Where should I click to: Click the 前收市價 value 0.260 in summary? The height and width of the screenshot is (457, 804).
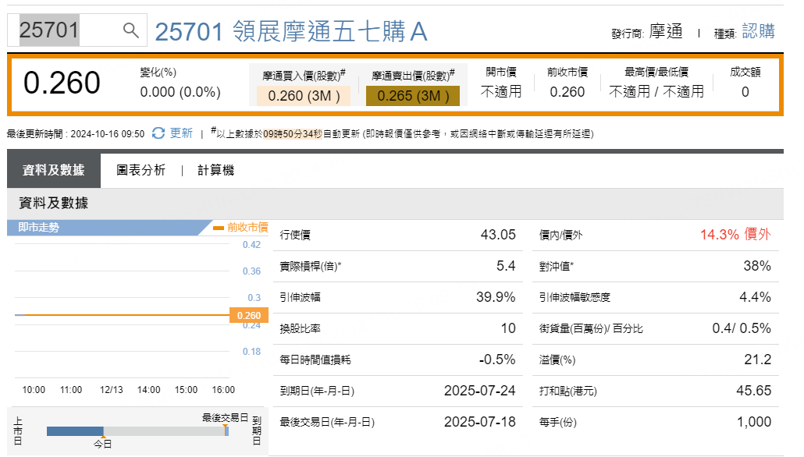[567, 92]
